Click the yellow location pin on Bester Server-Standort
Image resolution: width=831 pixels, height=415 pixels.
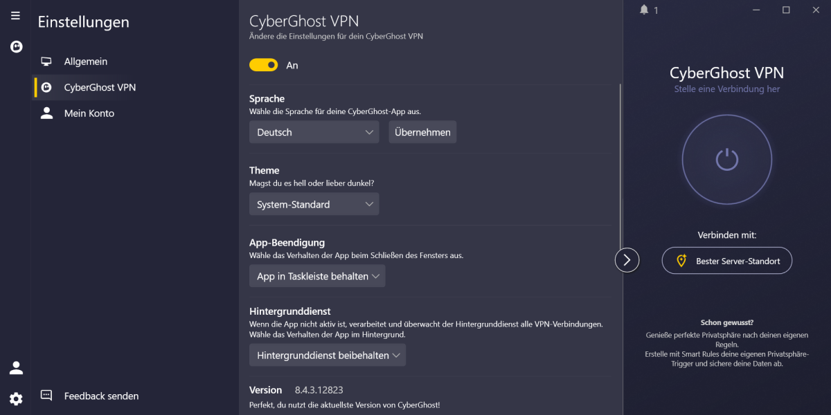(681, 261)
